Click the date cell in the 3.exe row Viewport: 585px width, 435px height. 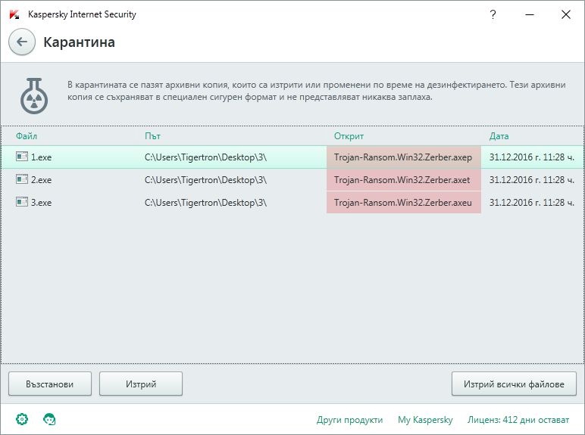(x=532, y=203)
